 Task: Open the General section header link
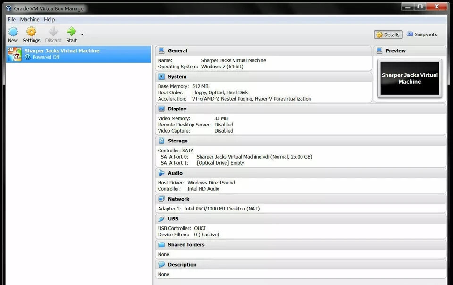click(x=177, y=50)
